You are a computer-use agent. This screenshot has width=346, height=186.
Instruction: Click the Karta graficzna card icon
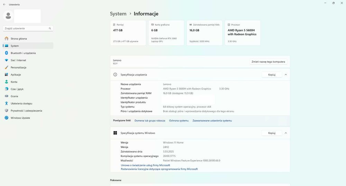coord(152,25)
